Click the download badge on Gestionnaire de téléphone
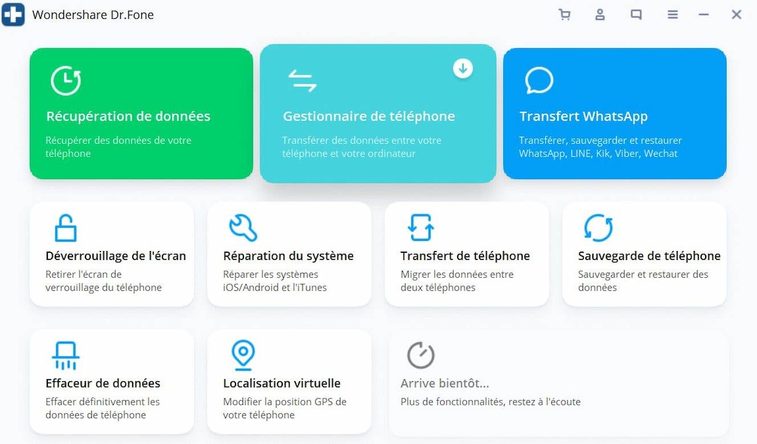 463,68
